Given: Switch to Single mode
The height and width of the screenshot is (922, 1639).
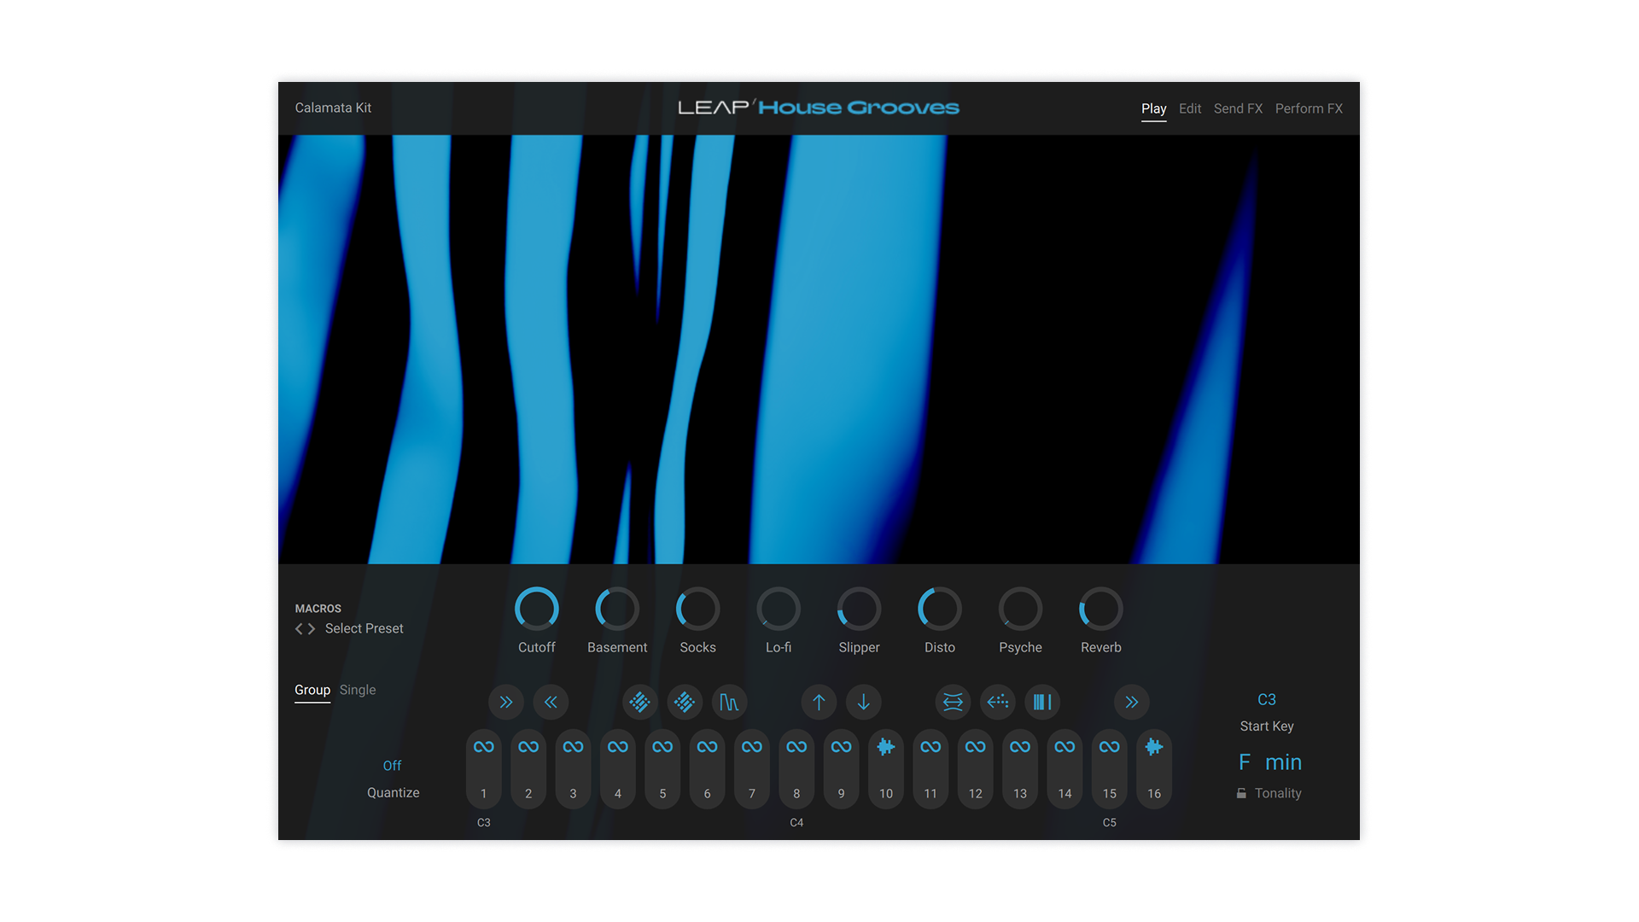Looking at the screenshot, I should click(x=357, y=690).
